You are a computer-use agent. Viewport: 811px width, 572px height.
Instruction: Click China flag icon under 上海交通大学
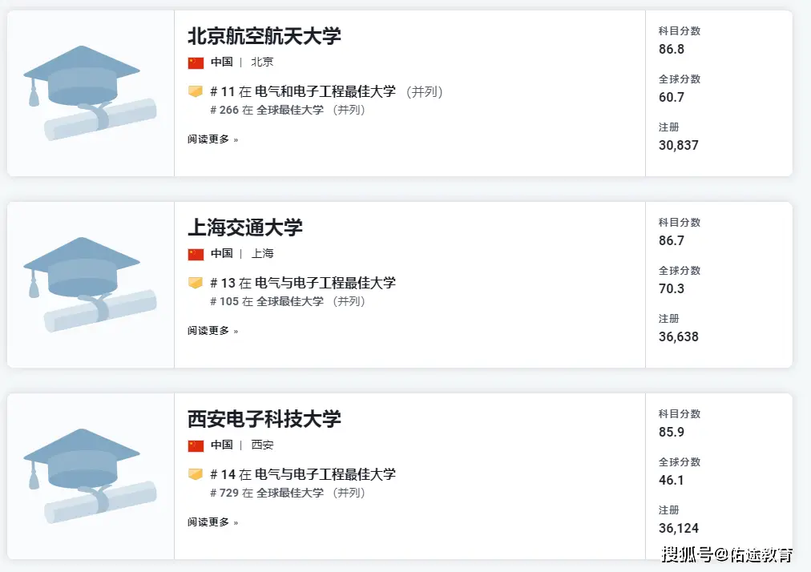point(196,254)
